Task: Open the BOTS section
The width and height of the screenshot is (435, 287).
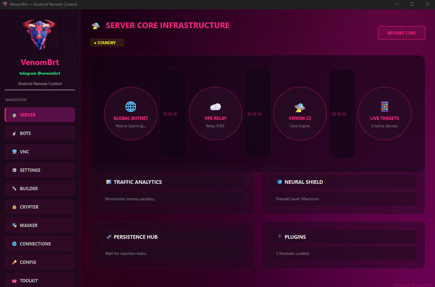Action: 40,133
